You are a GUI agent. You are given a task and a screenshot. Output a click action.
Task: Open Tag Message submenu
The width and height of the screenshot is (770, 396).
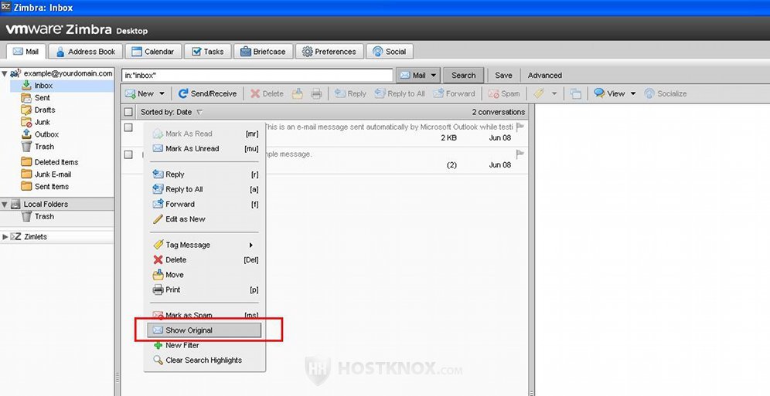(x=205, y=245)
